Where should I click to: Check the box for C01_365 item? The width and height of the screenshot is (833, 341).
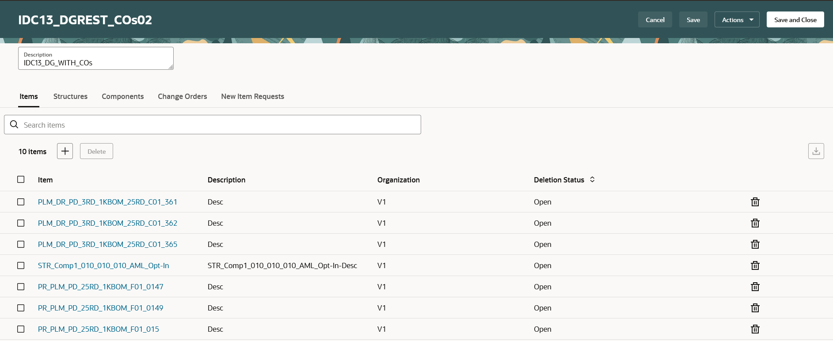21,244
